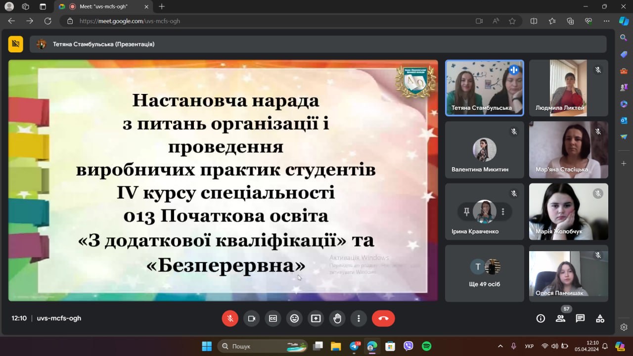The height and width of the screenshot is (356, 633).
Task: Select the Meet "uvs-mcfs-ogh" browser tab
Action: pyautogui.click(x=103, y=6)
